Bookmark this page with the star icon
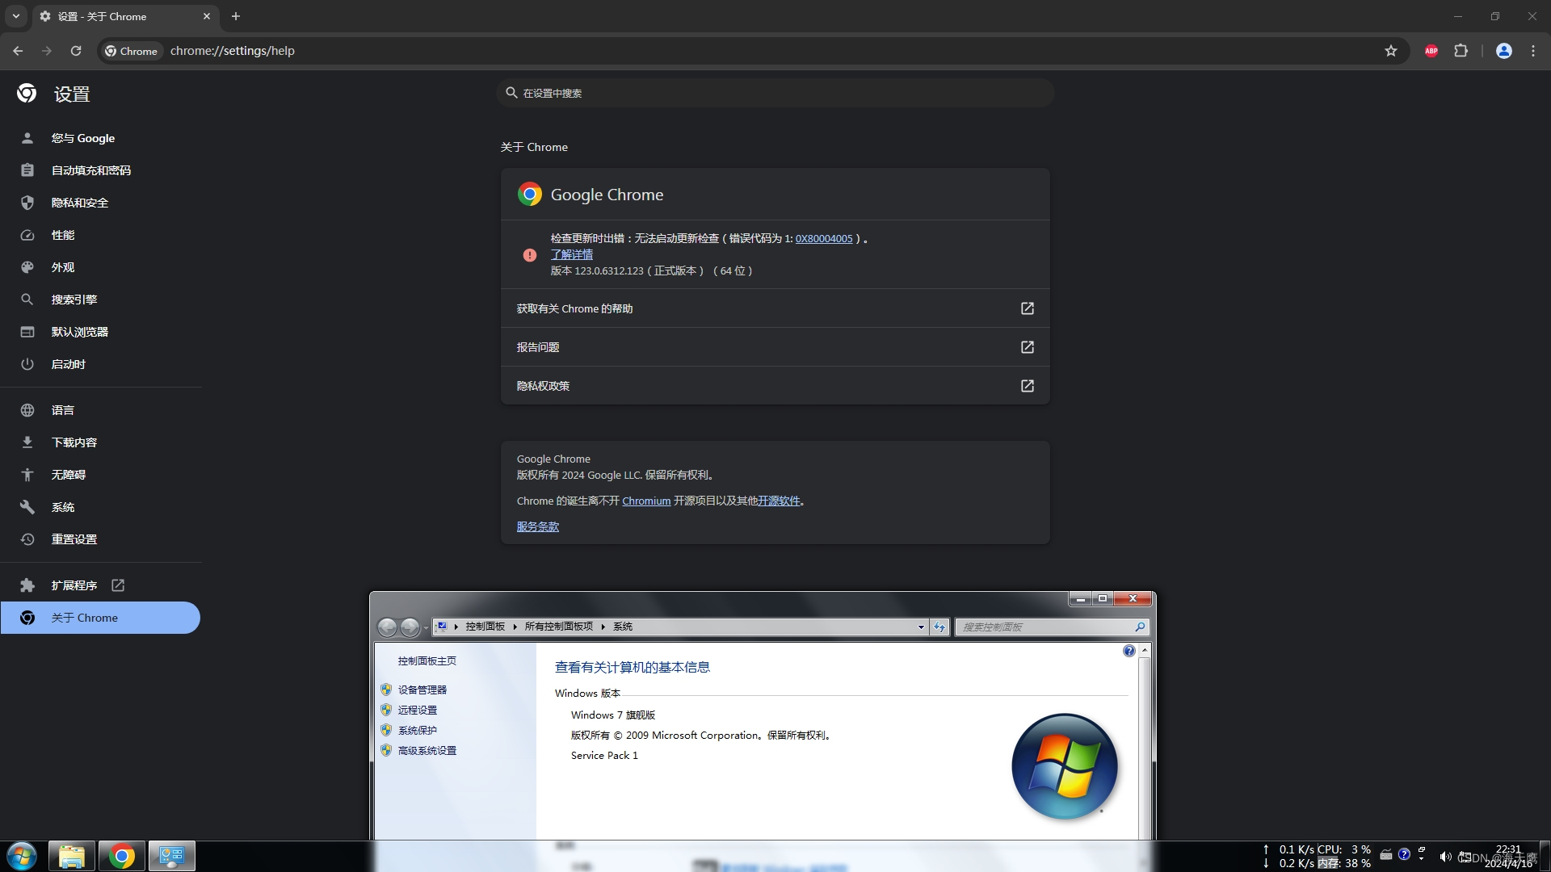Screen dimensions: 1551x872 point(1390,51)
